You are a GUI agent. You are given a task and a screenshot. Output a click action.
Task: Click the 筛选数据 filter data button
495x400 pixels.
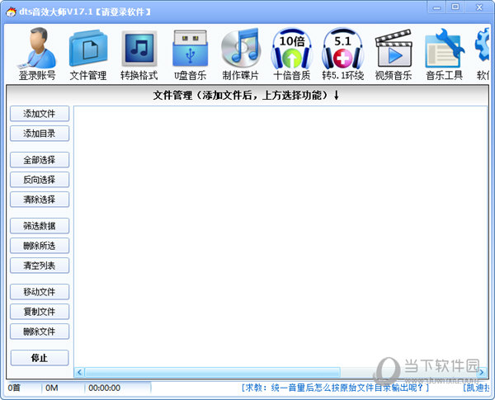tap(40, 226)
